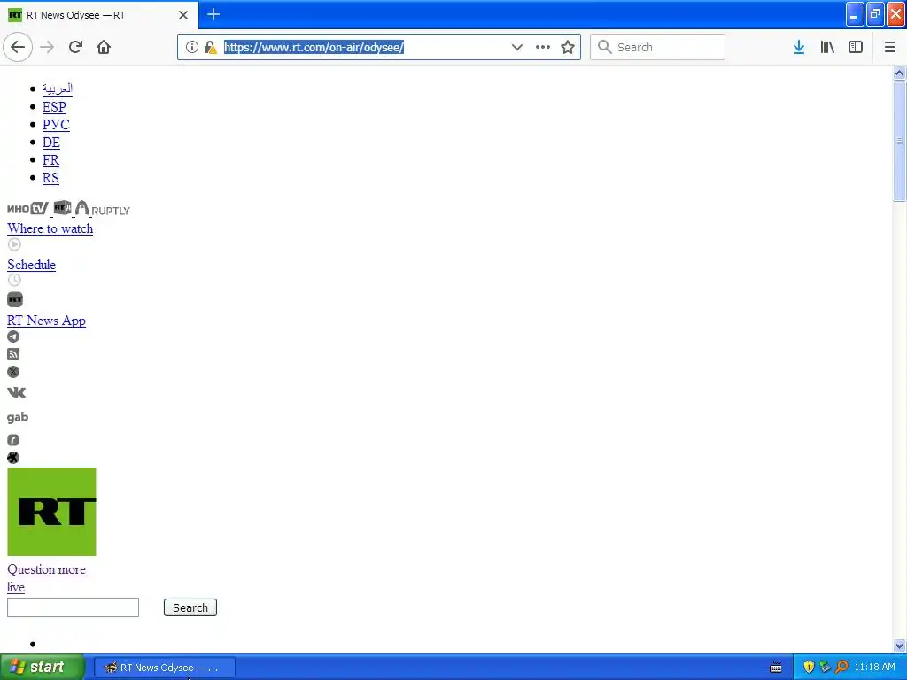Select the RT News Odysee tab
This screenshot has height=680, width=907.
[x=98, y=15]
